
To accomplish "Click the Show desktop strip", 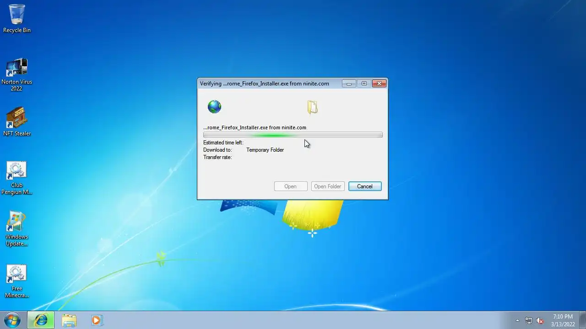I will [582, 320].
